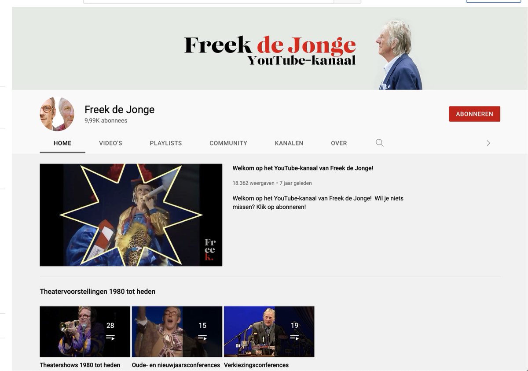Open the Over tab
This screenshot has width=528, height=371.
339,143
